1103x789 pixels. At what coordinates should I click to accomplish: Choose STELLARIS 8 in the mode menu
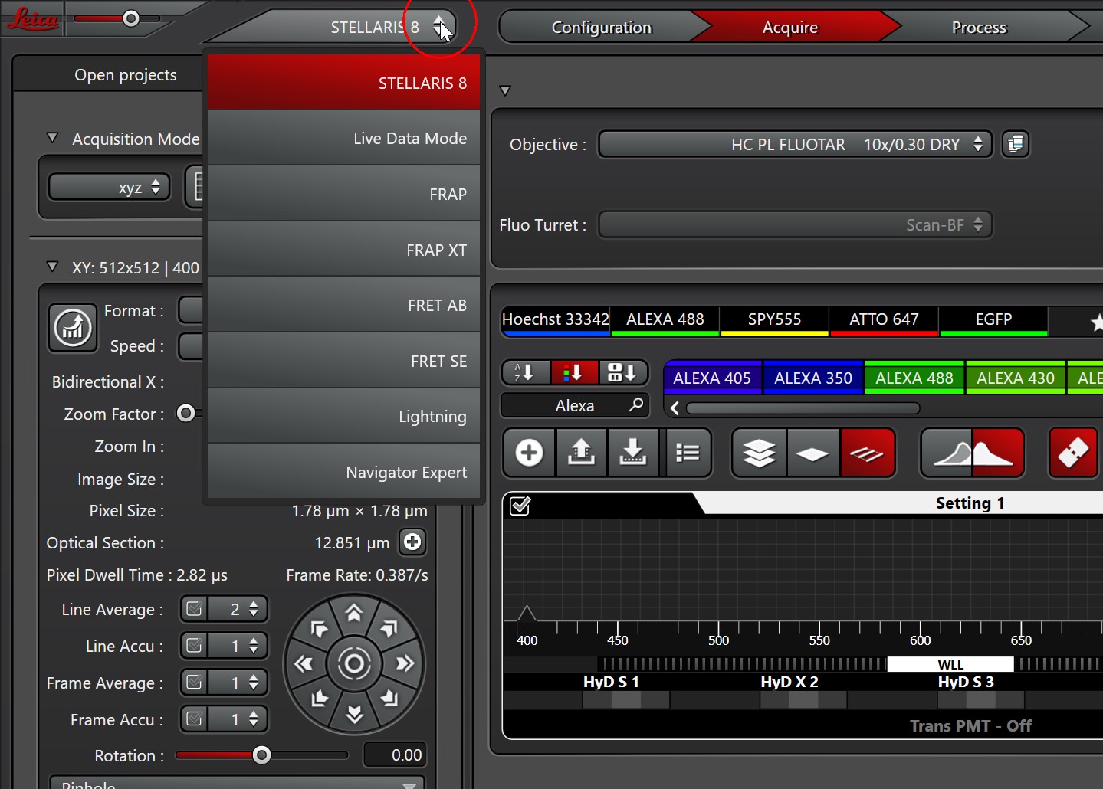point(343,82)
